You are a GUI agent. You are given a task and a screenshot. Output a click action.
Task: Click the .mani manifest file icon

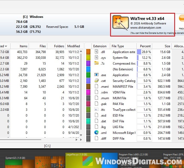coord(96,86)
